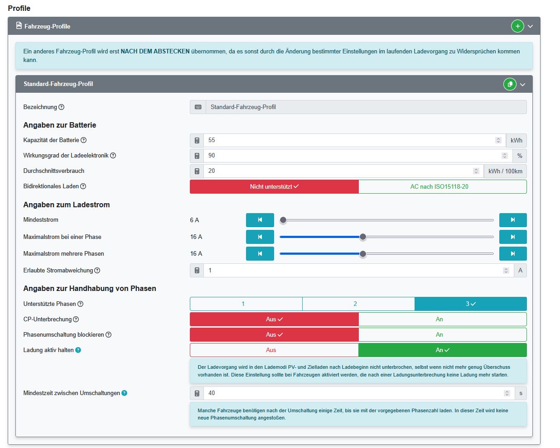Show help for Wirkungsgrad der Ladeelektronik
The width and height of the screenshot is (560, 448).
tap(113, 156)
